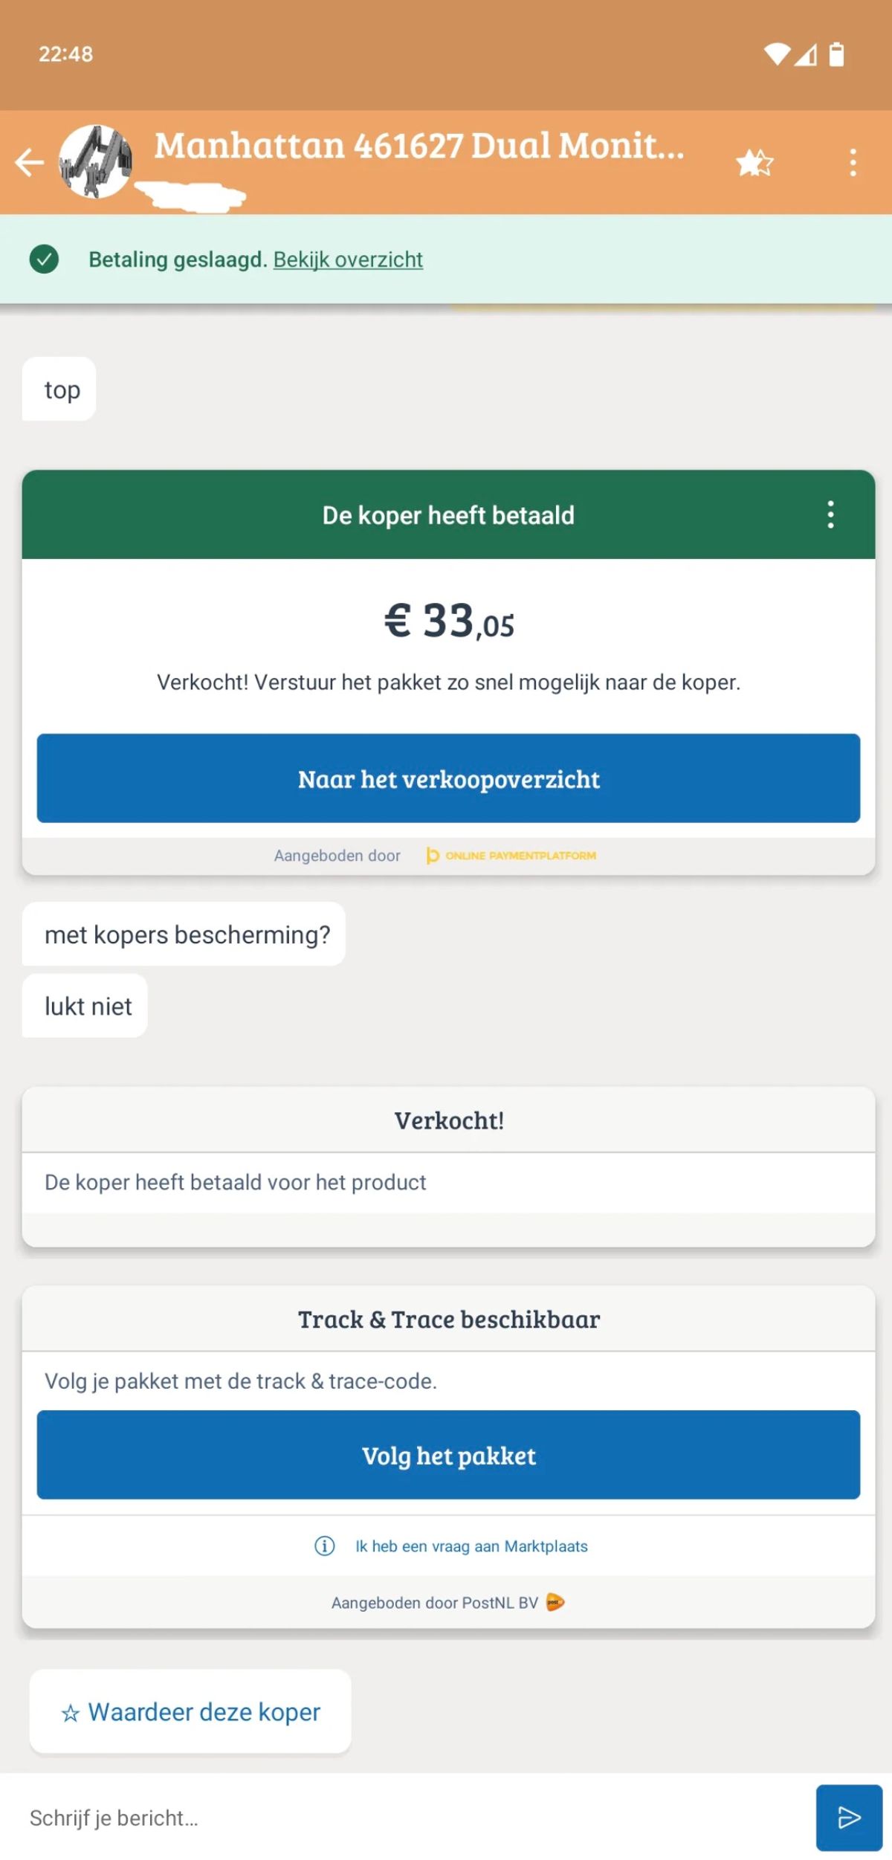This screenshot has height=1860, width=892.
Task: Open the header three-dot overflow menu
Action: [x=853, y=163]
